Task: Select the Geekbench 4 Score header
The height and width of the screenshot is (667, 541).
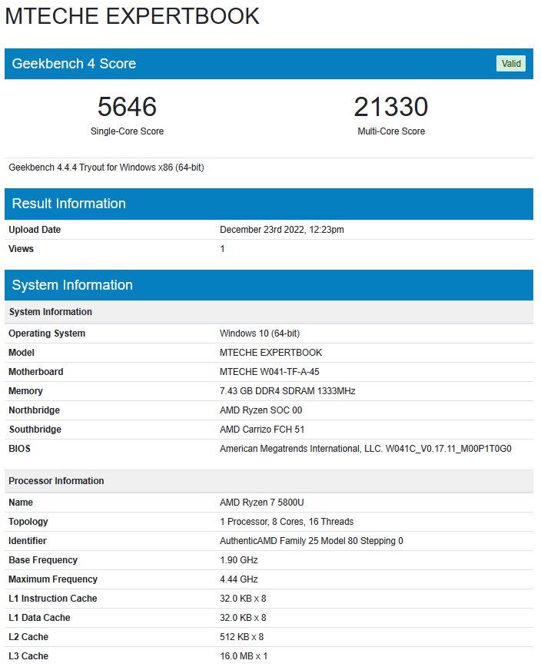Action: click(269, 64)
